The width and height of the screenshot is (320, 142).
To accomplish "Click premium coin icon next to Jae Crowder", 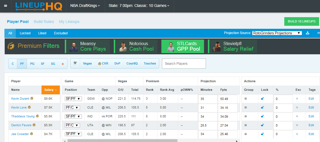I will tap(32, 134).
